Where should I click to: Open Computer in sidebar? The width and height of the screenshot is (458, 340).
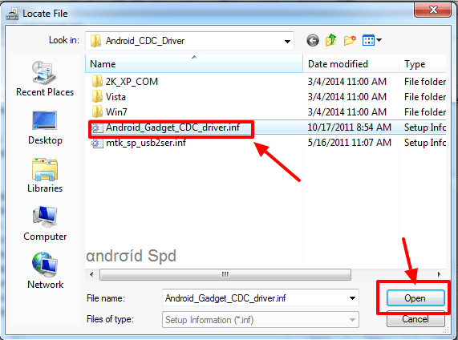click(x=45, y=224)
